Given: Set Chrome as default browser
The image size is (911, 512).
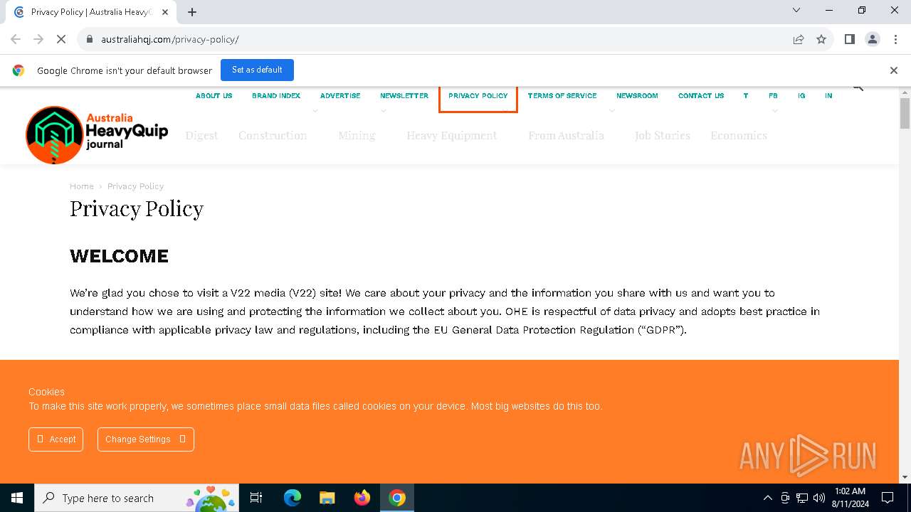Looking at the screenshot, I should pos(257,70).
